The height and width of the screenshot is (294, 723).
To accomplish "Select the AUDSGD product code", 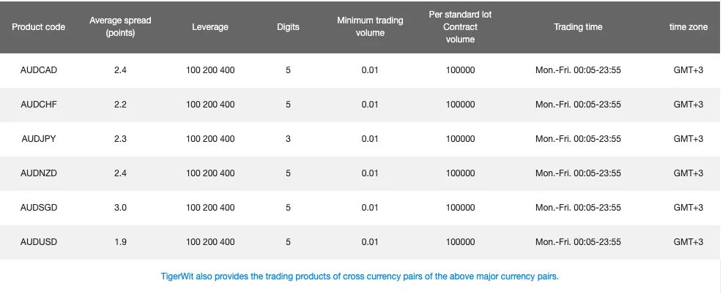I will point(39,208).
